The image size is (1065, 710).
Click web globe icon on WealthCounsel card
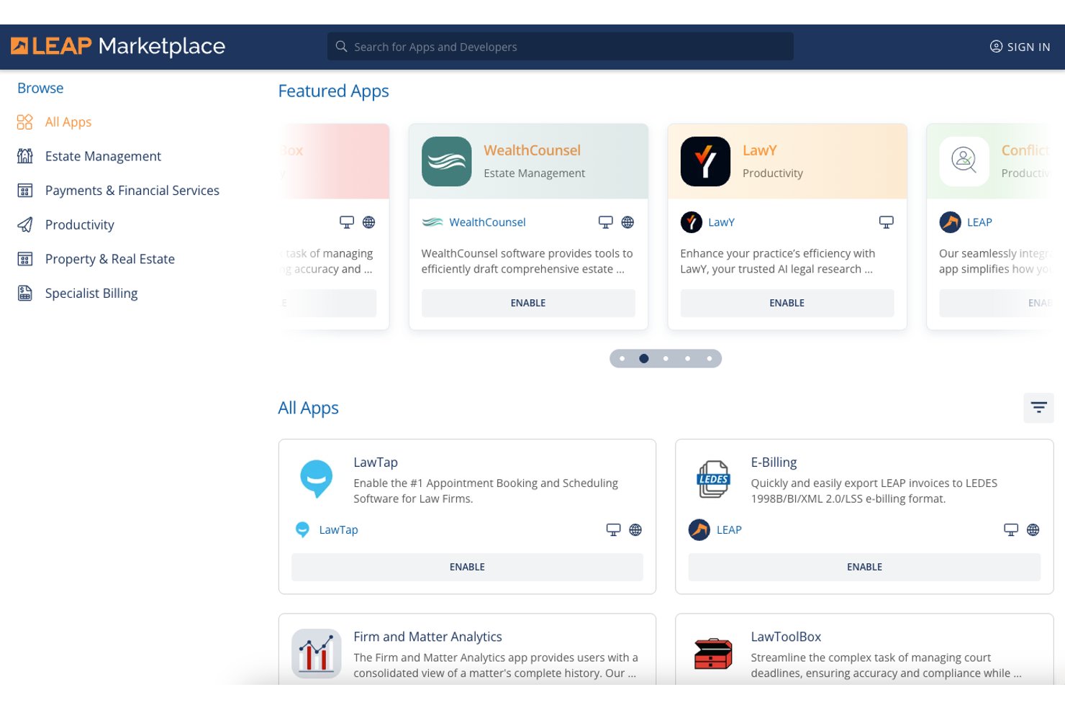[x=627, y=222]
